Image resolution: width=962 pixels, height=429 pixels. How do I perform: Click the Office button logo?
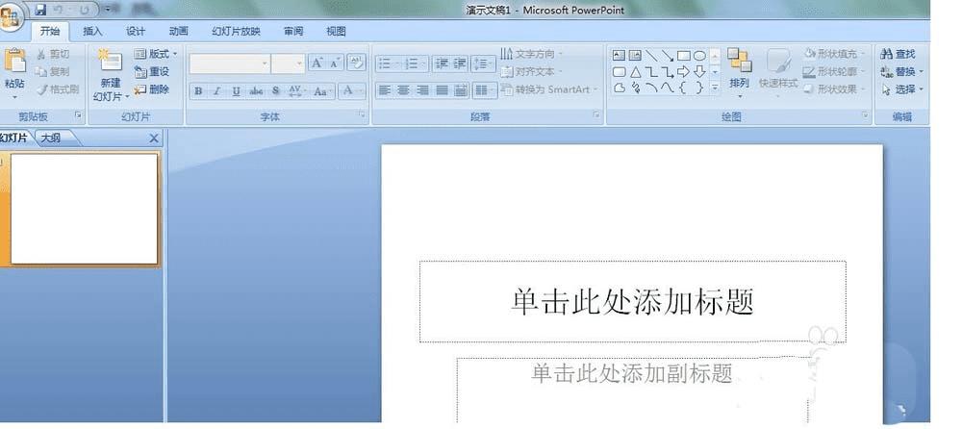10,17
